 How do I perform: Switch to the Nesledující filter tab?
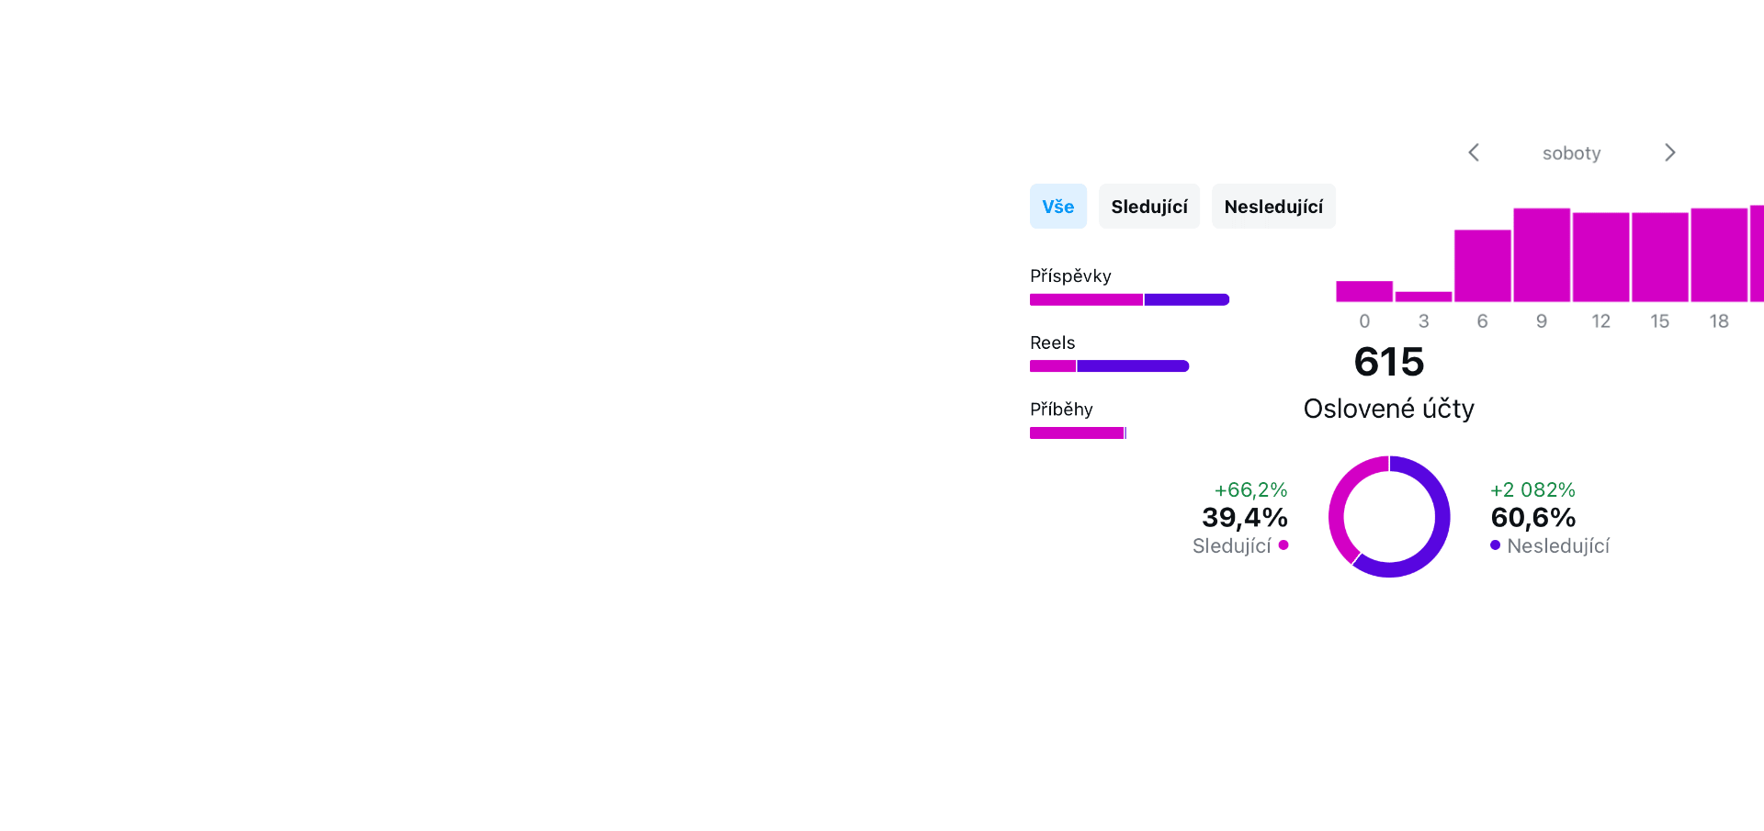(1273, 207)
